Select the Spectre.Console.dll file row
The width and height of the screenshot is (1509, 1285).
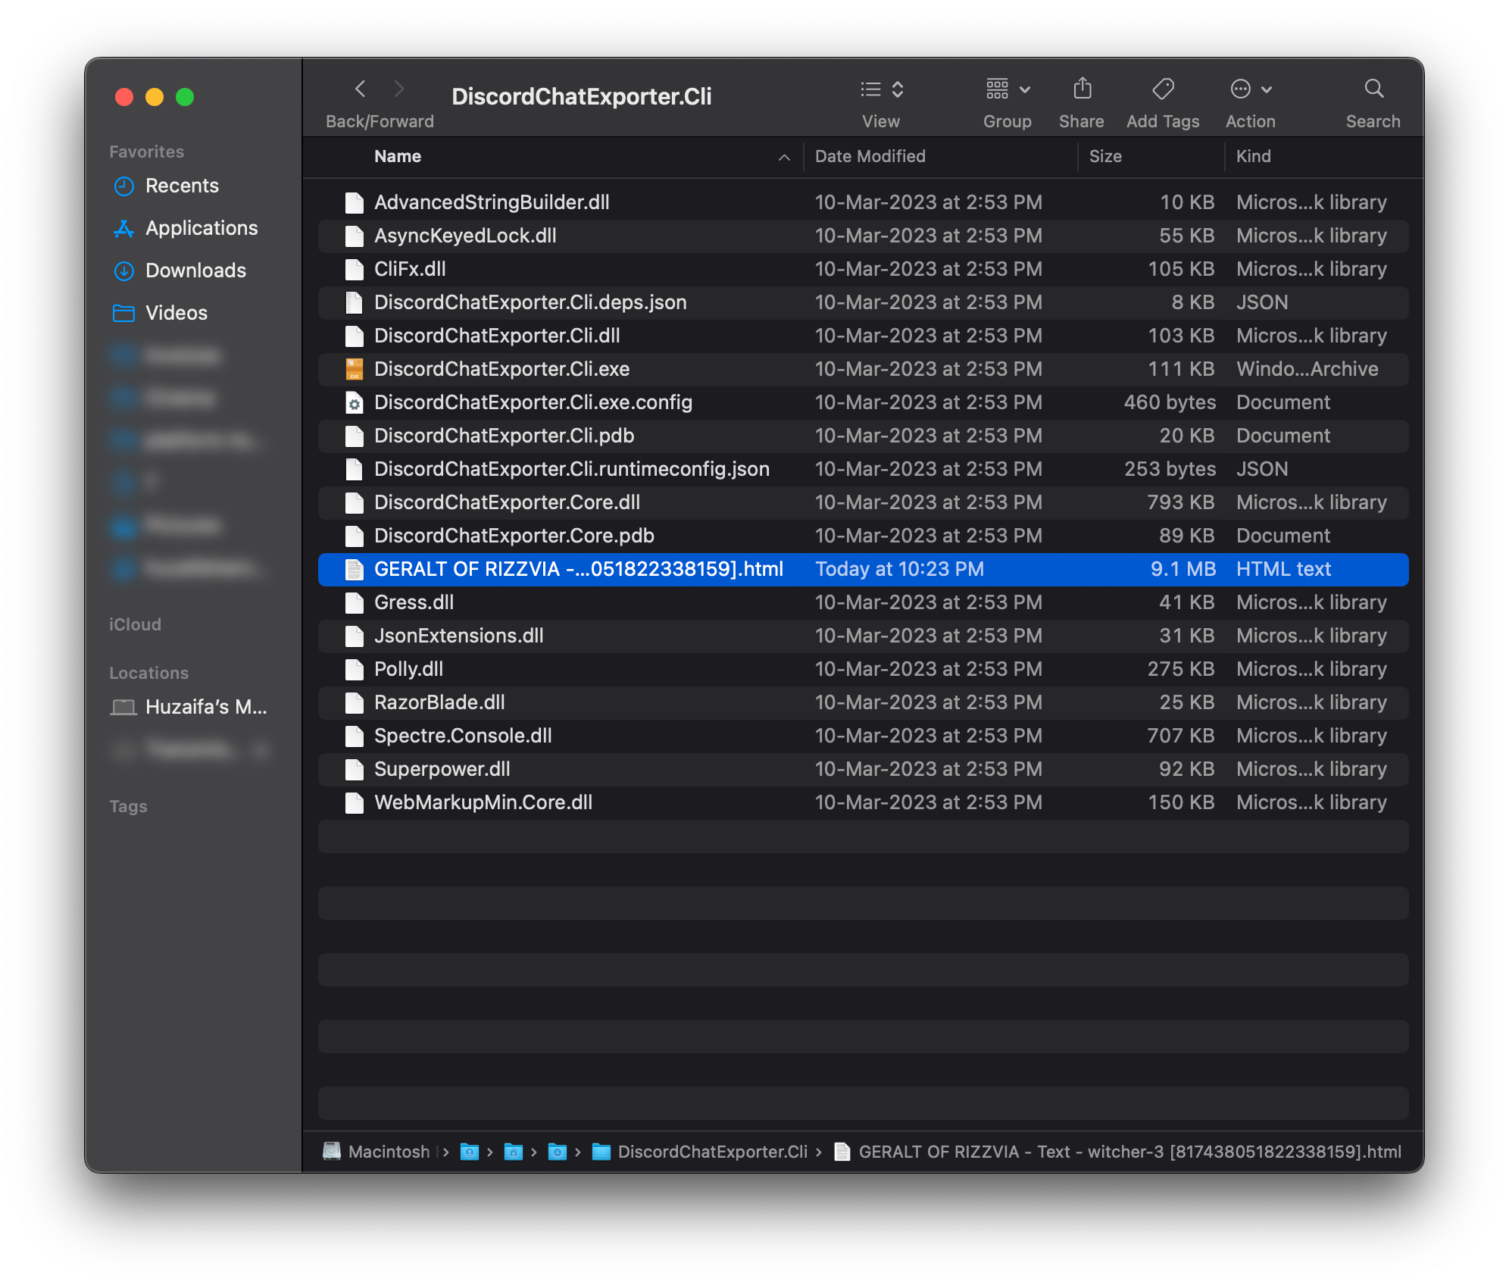[463, 736]
